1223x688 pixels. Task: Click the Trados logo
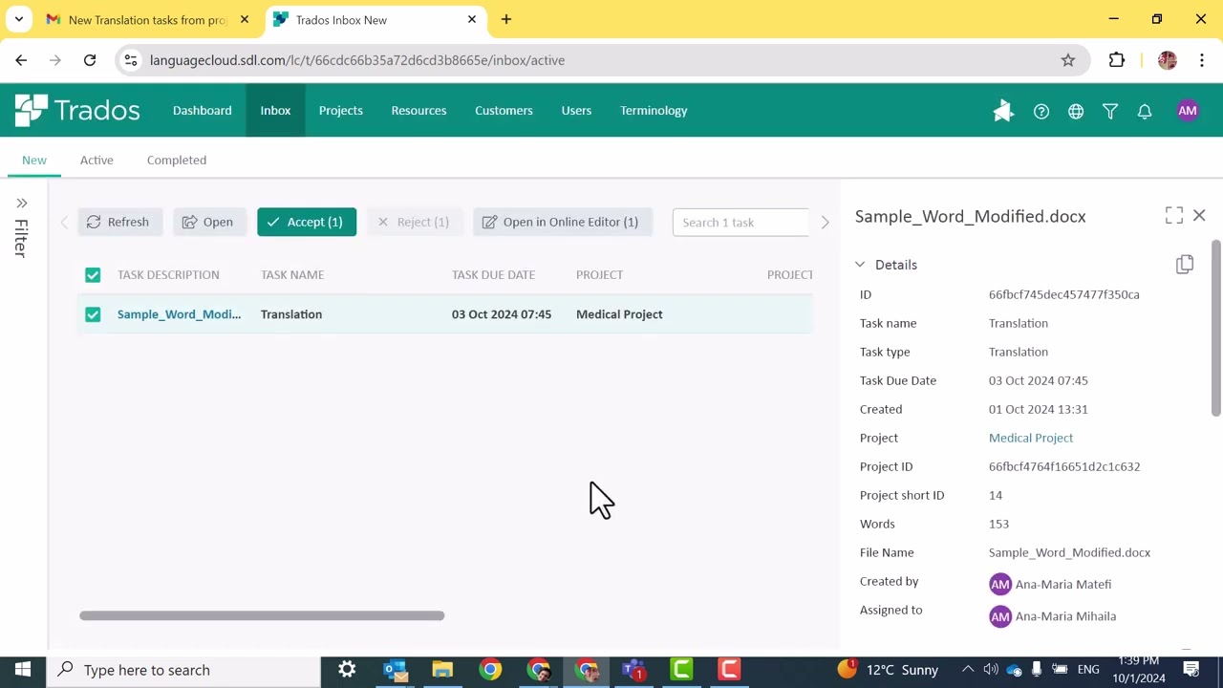pos(77,111)
